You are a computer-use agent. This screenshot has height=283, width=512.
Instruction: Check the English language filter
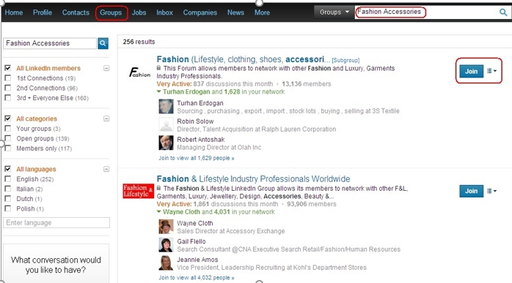[8, 178]
